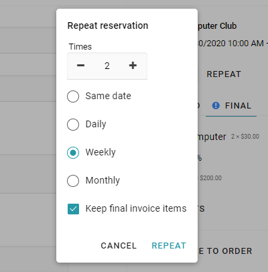Click the dark REPEAT button behind dialog
Screen dimensions: 268x272
[224, 74]
